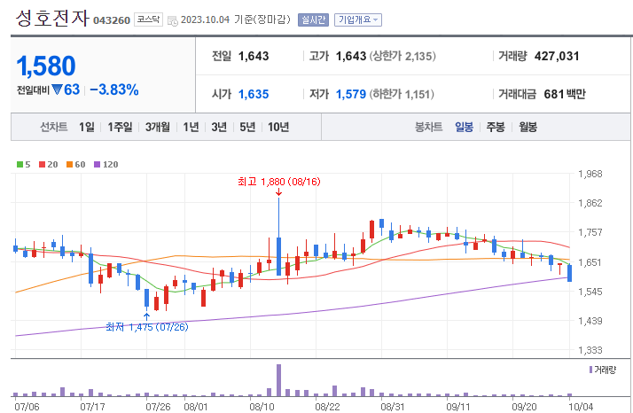Click the 거래량 value 427,031

click(557, 56)
